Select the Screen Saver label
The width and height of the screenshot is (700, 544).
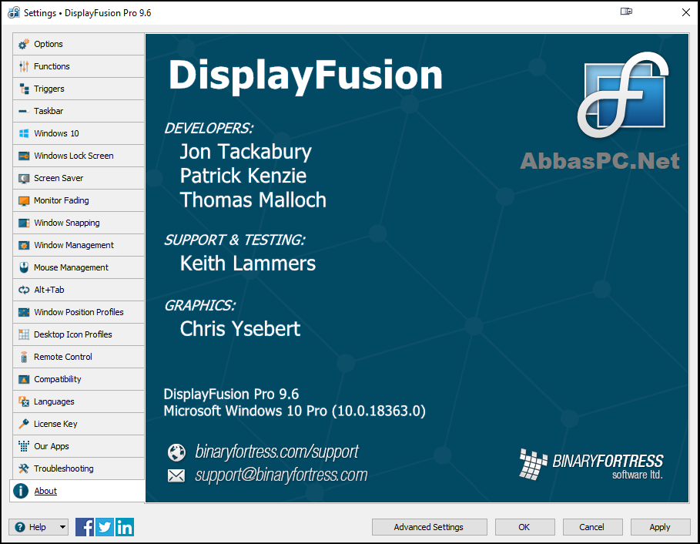coord(59,178)
